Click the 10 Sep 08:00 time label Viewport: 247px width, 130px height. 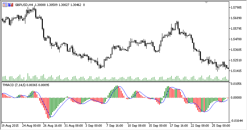[x=137, y=126]
